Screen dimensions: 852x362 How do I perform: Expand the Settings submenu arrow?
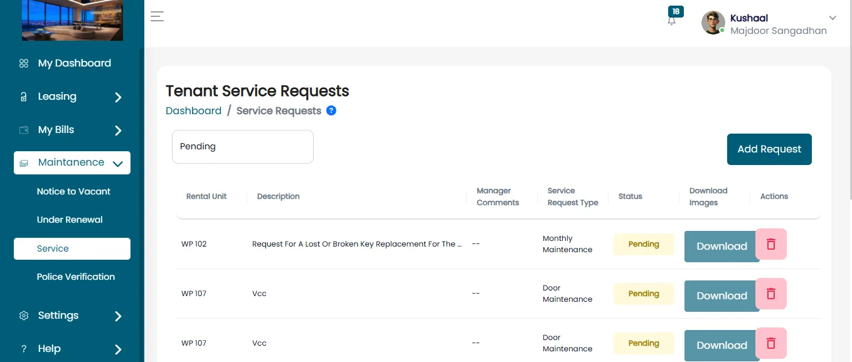(x=118, y=316)
